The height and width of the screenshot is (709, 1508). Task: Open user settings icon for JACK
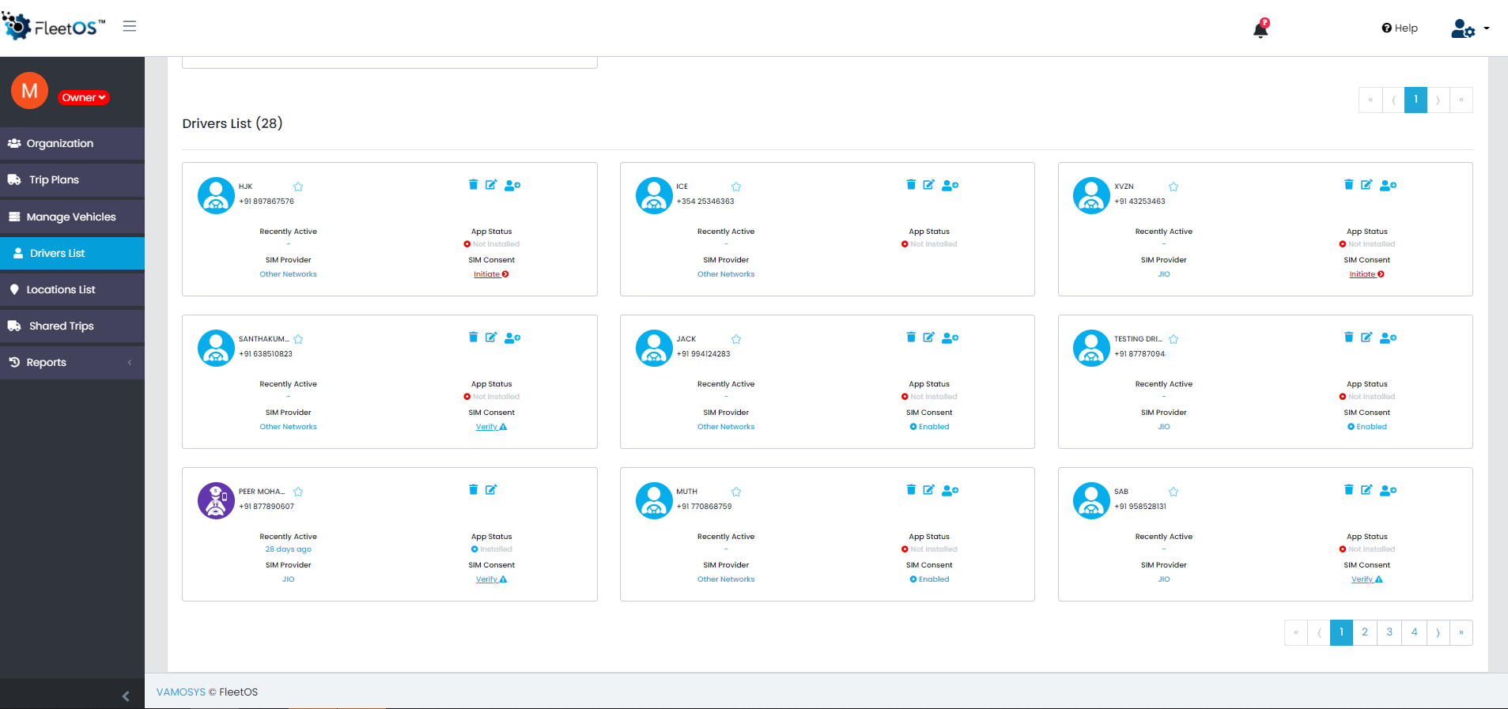tap(951, 338)
